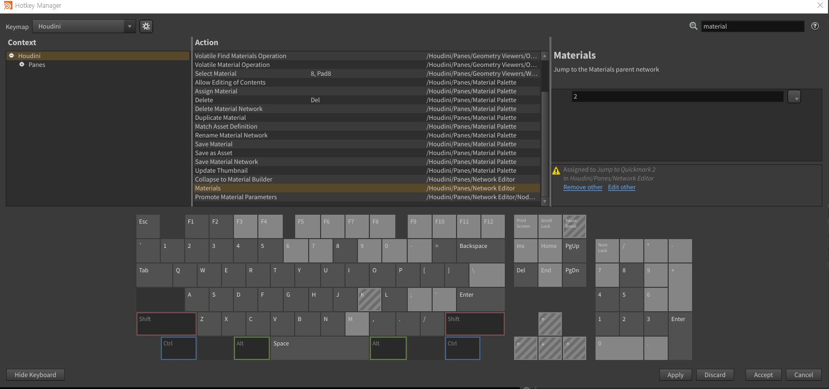Click the warning icon beside Assigned to
829x389 pixels.
coord(556,171)
